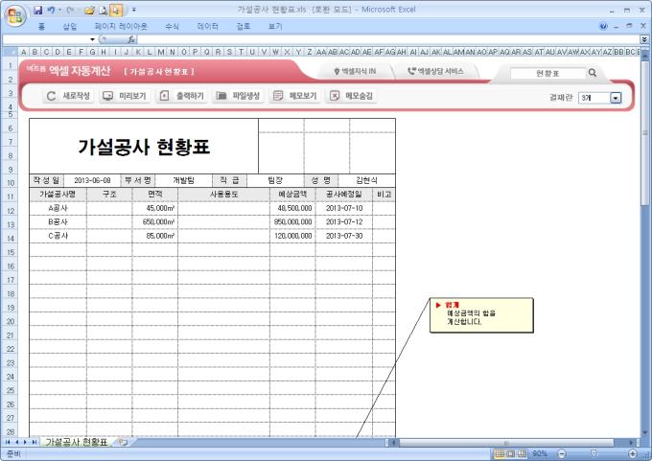Click the 새로작성 button

(x=68, y=96)
